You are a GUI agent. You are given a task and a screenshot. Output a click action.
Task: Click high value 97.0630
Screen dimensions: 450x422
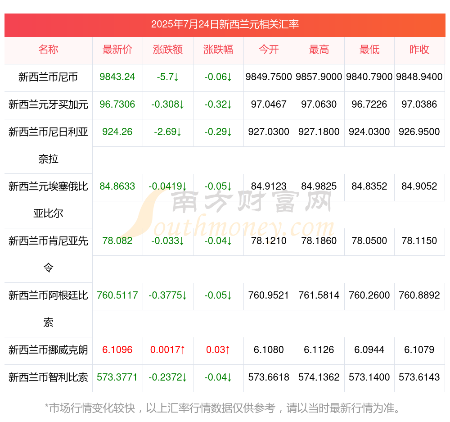[319, 104]
